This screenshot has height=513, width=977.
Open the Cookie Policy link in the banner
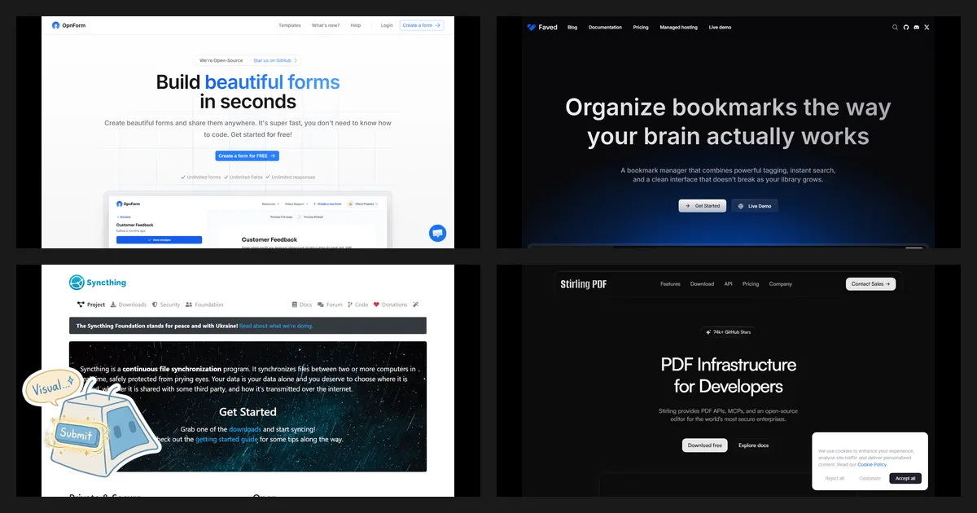tap(872, 464)
